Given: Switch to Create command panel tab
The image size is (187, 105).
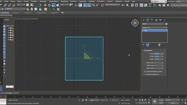Looking at the screenshot, I should (143, 20).
